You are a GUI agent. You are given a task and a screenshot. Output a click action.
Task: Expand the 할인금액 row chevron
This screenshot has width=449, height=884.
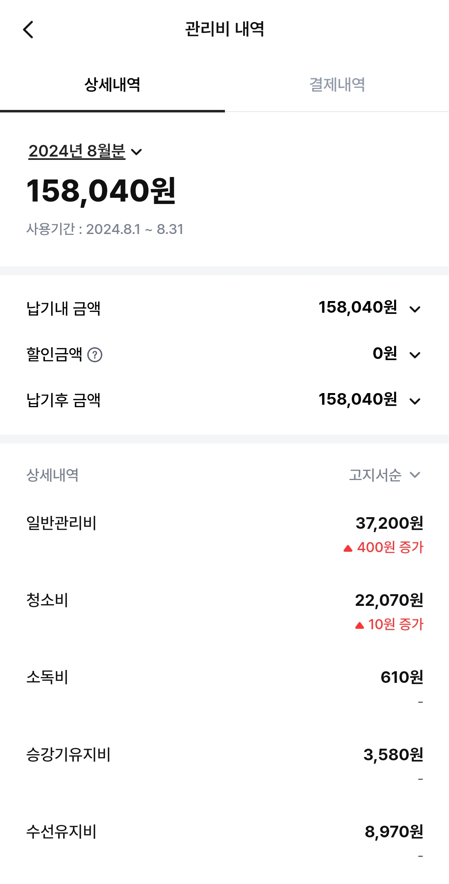point(415,355)
